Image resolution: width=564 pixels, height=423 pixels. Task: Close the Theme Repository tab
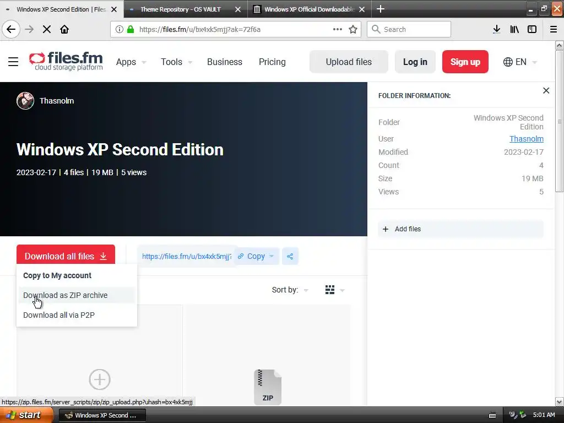tap(238, 9)
